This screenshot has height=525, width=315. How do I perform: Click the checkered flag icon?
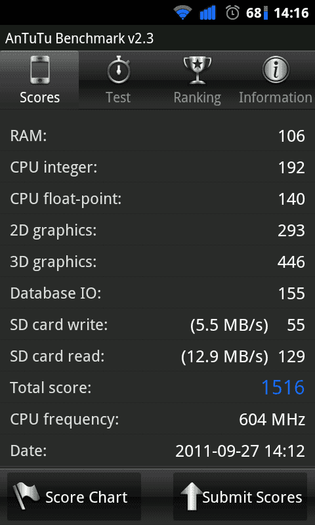point(26,496)
